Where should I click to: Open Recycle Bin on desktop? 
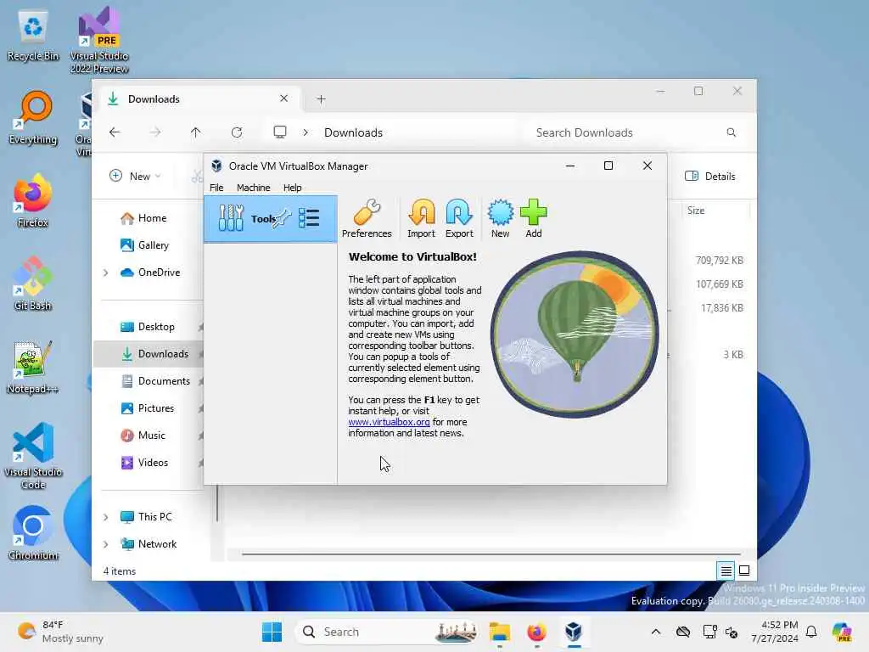click(x=33, y=36)
